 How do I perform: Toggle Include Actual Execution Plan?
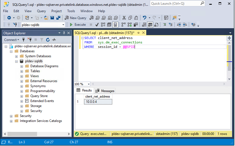coord(124,25)
